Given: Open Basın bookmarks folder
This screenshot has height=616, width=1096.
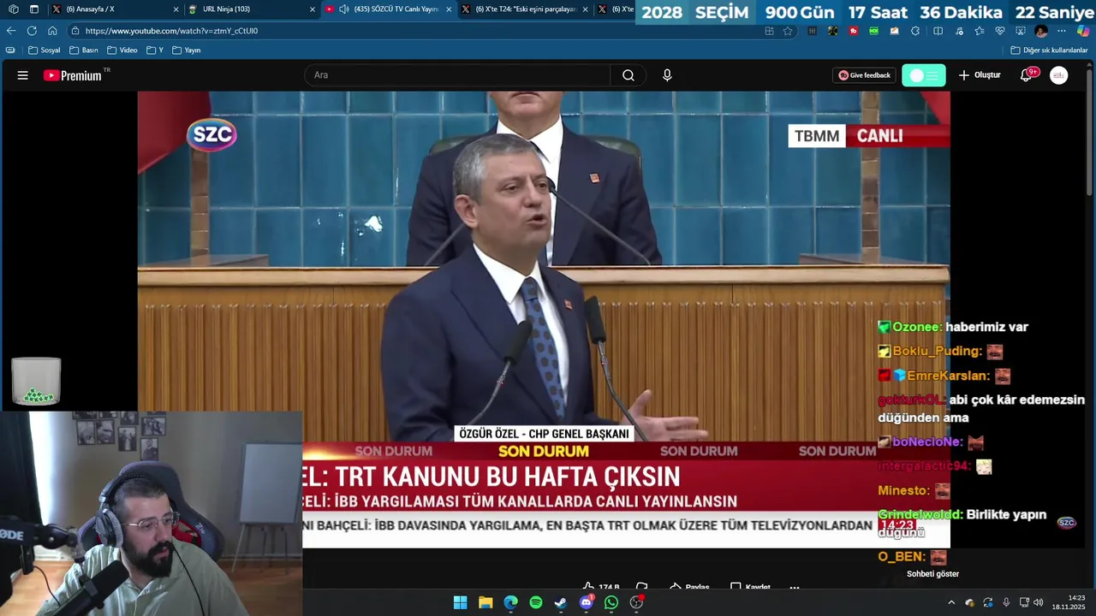Looking at the screenshot, I should (x=83, y=50).
